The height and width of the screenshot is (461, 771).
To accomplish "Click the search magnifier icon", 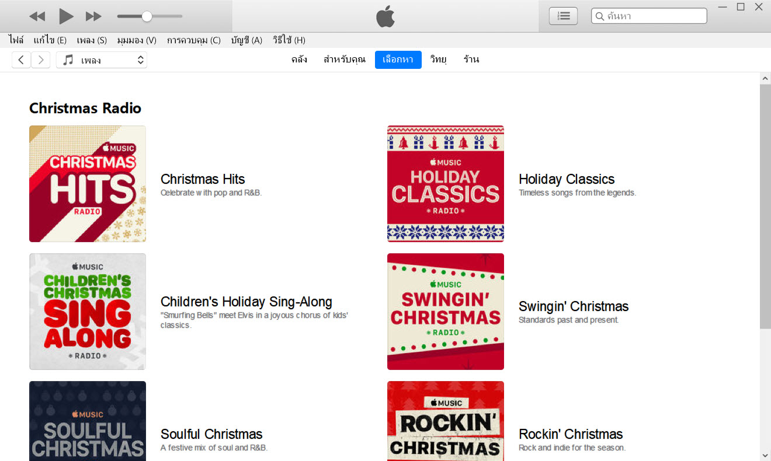I will coord(599,16).
